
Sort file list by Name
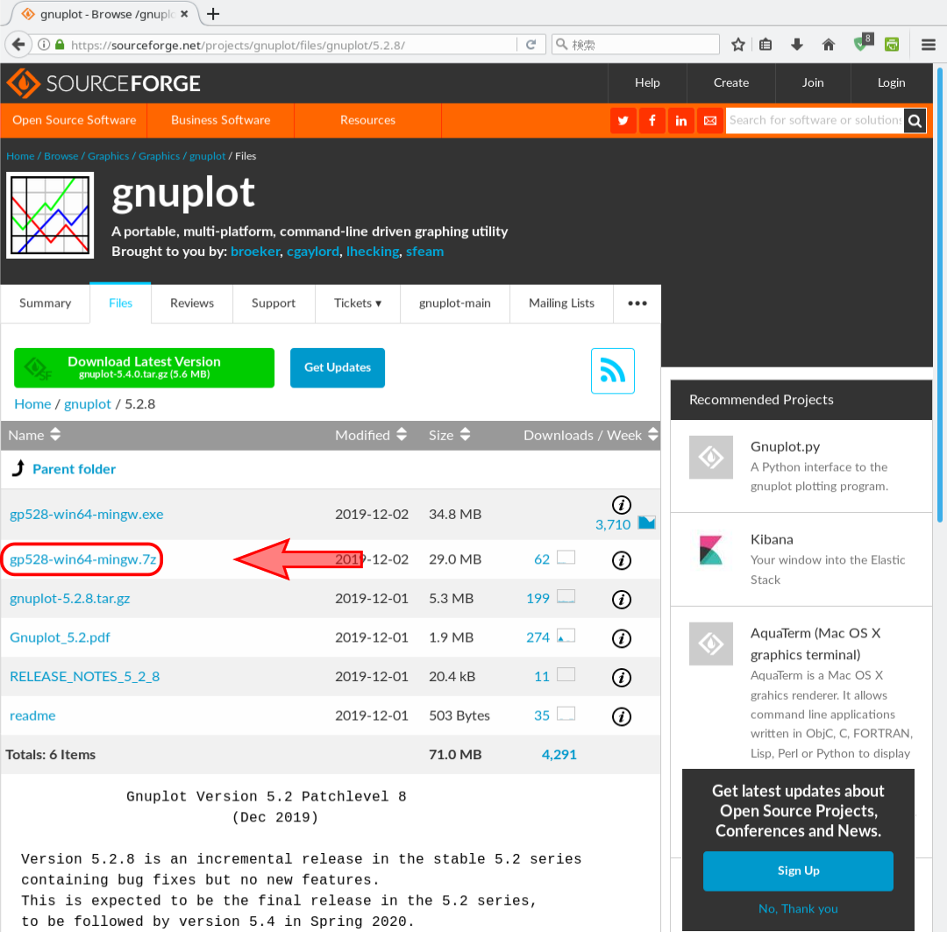point(34,435)
